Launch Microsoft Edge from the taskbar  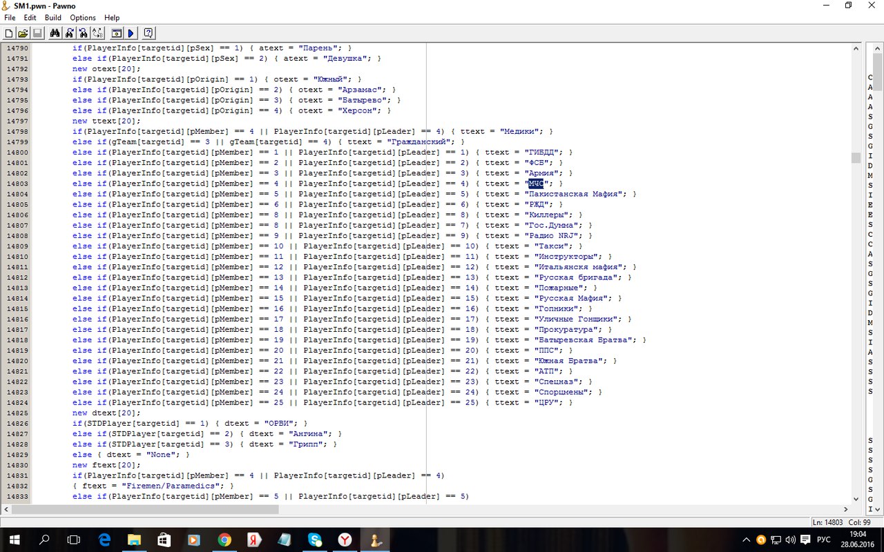pos(104,540)
